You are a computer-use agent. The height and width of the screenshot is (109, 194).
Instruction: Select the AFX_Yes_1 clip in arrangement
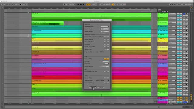pos(91,15)
